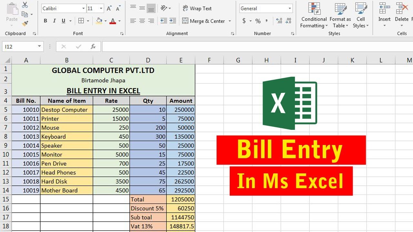This screenshot has height=232, width=413.
Task: Apply bold formatting
Action: click(x=45, y=20)
